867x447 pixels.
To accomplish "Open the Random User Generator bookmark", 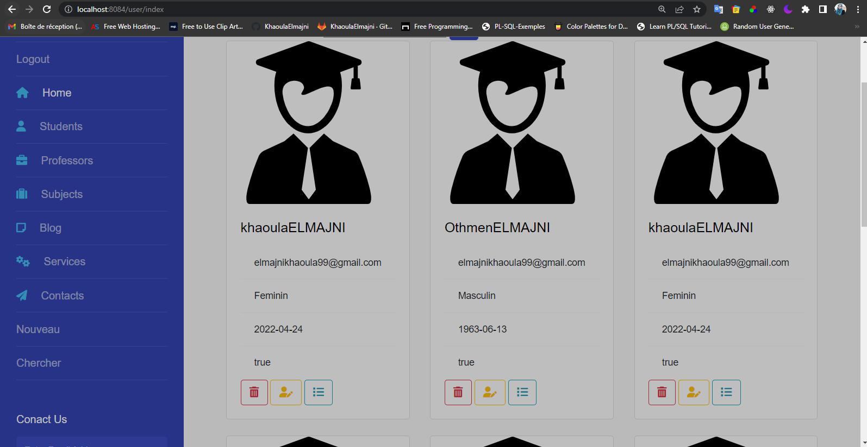I will coord(757,27).
